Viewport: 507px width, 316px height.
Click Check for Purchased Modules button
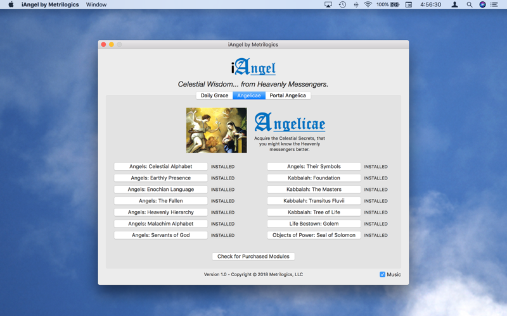[253, 257]
